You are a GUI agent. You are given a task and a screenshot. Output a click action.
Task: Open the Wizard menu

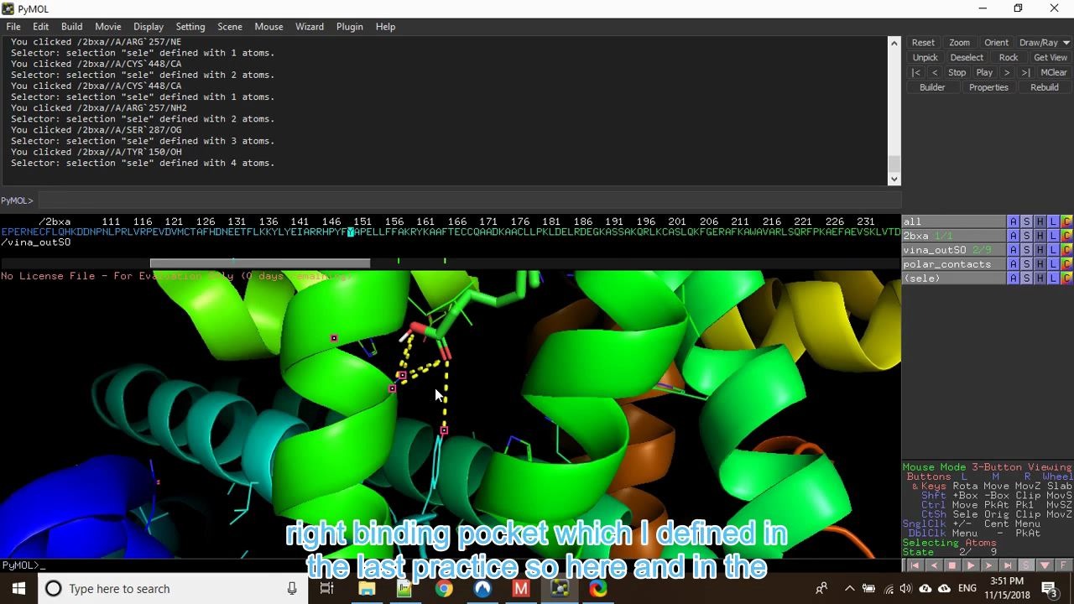point(310,26)
